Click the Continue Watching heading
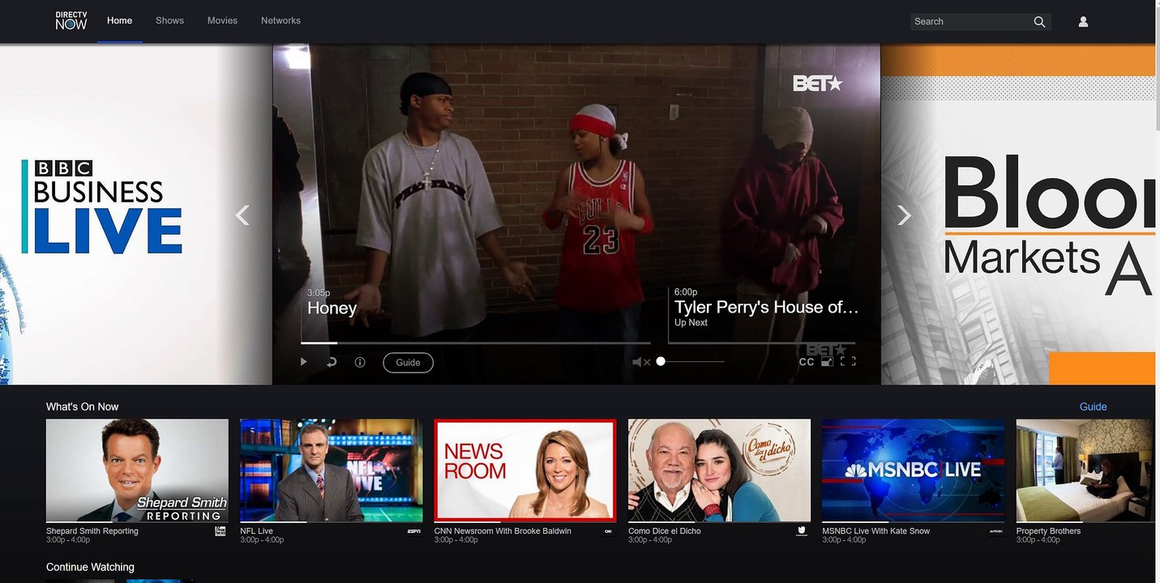The height and width of the screenshot is (583, 1160). click(x=90, y=567)
